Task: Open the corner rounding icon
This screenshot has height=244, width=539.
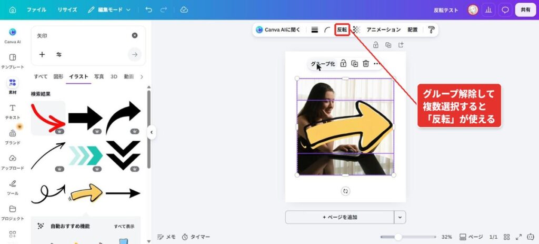Action: pos(327,30)
